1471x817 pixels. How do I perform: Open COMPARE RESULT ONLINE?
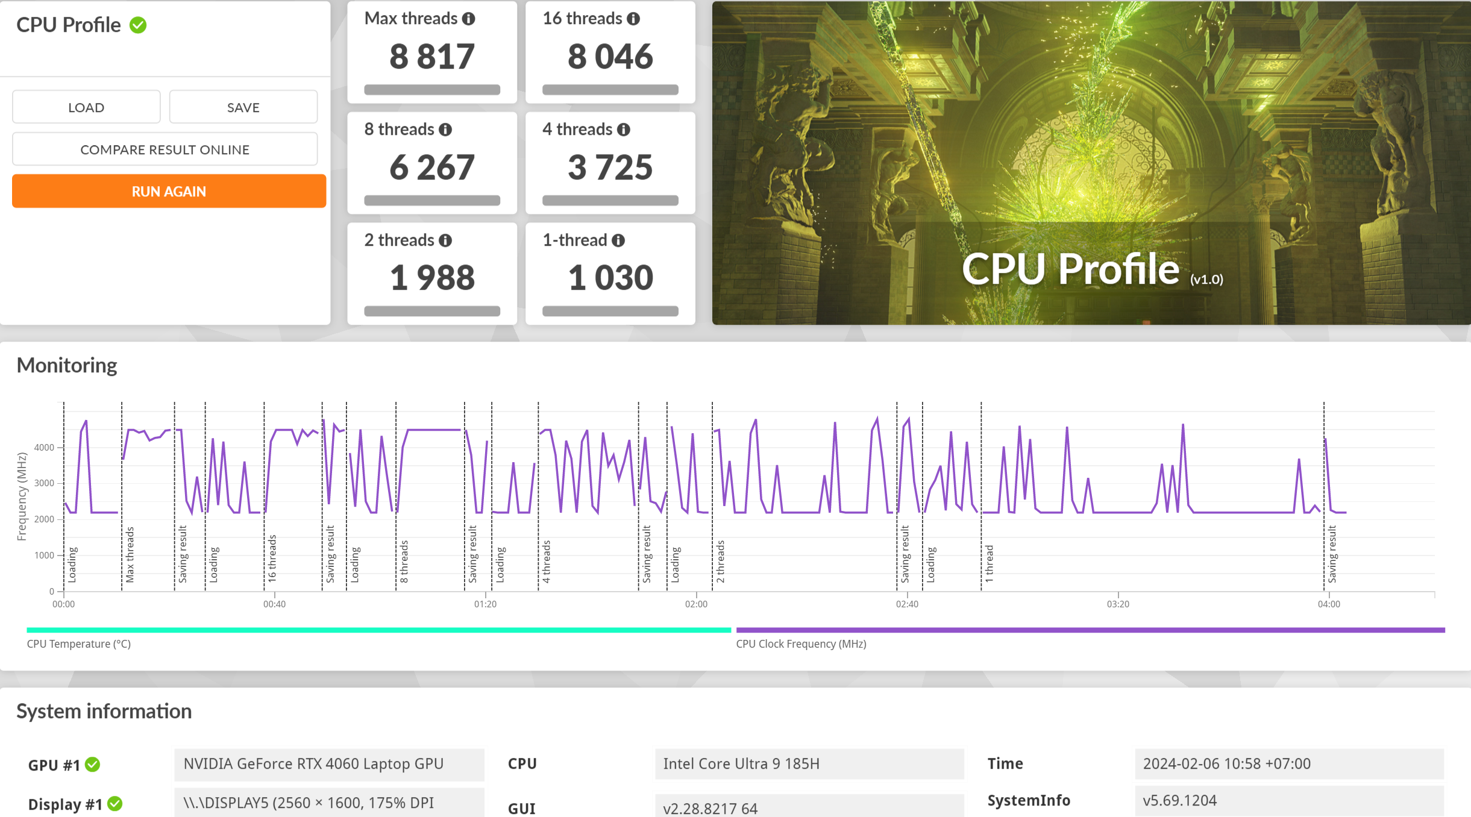pos(165,149)
